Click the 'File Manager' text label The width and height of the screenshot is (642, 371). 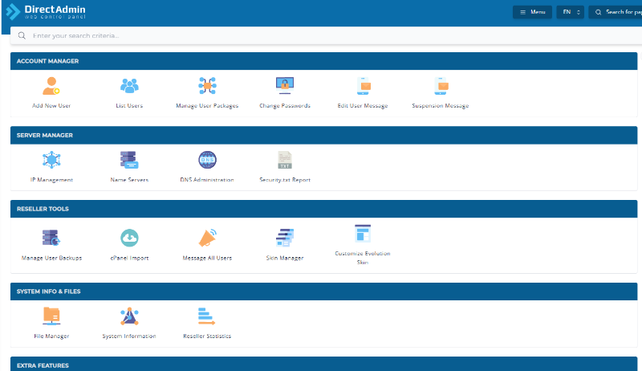click(51, 336)
